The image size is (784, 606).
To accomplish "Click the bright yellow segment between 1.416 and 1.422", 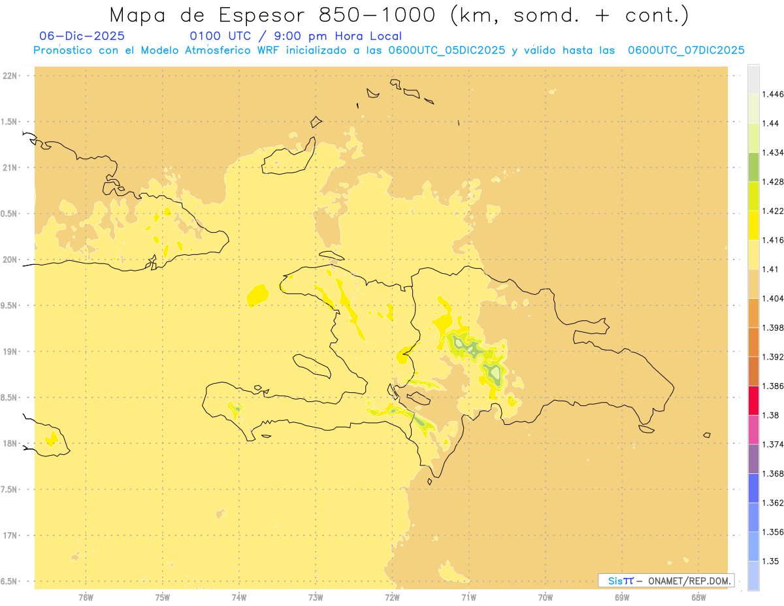I will pos(753,225).
